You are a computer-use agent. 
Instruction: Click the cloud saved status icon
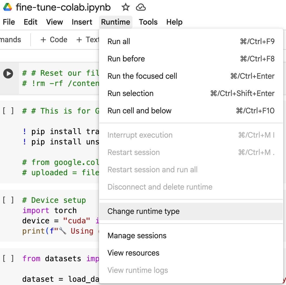141,7
